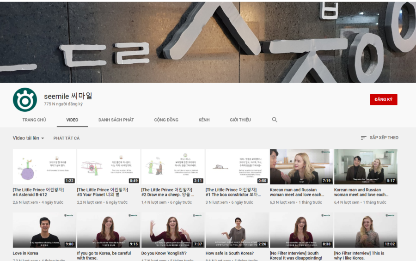Click title 'This is why I like Korea.'

(x=359, y=256)
